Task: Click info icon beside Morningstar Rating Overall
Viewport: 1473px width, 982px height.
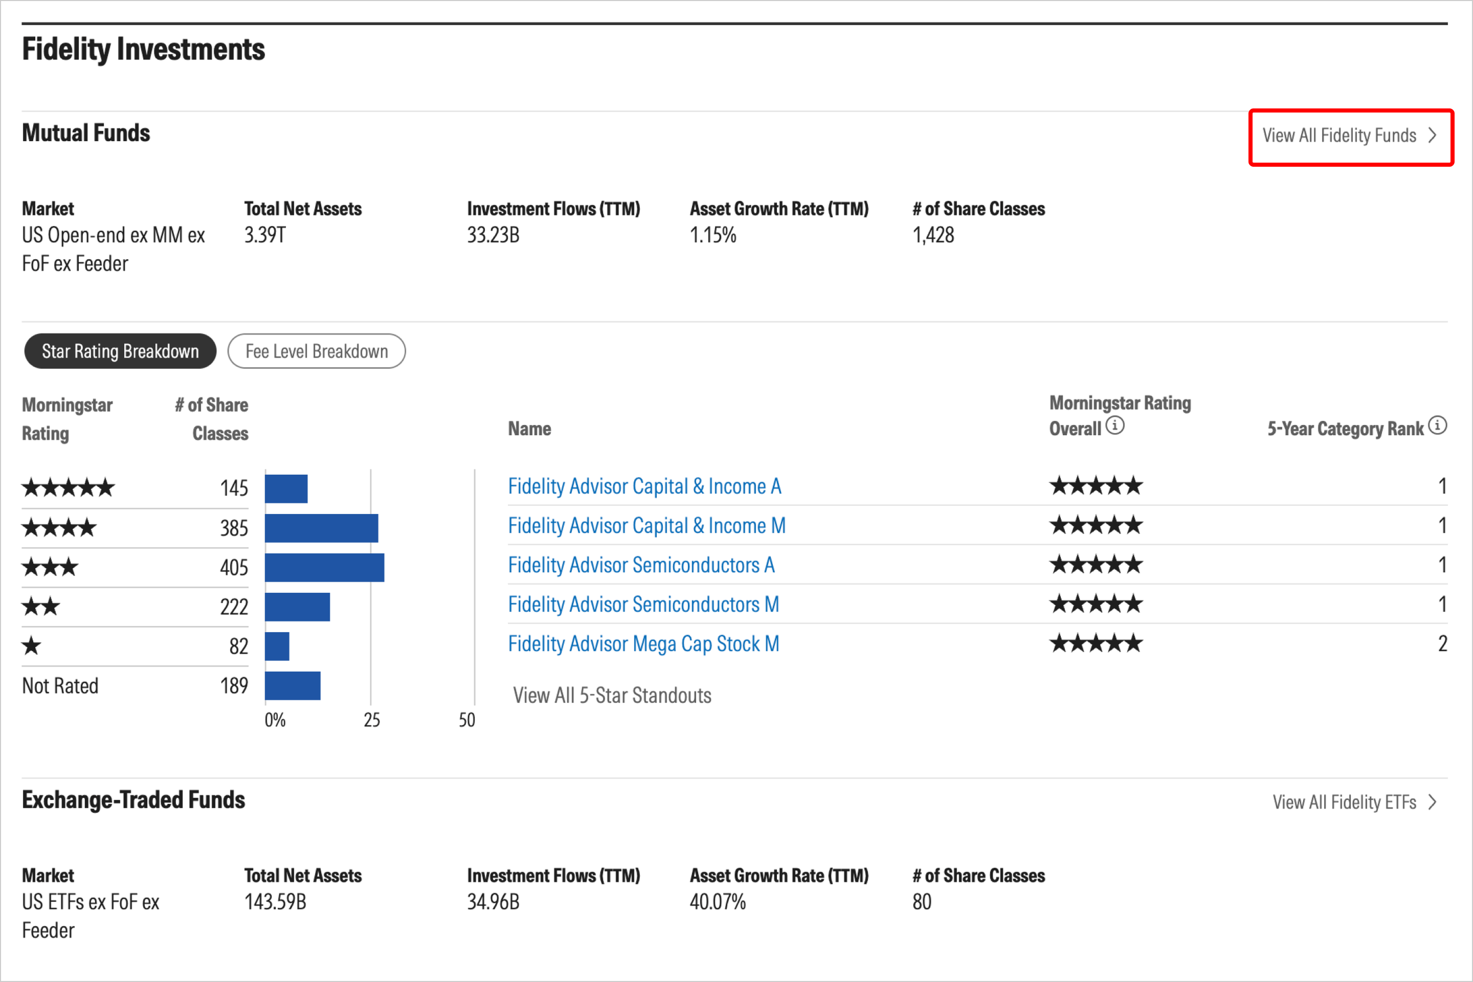Action: click(1115, 426)
